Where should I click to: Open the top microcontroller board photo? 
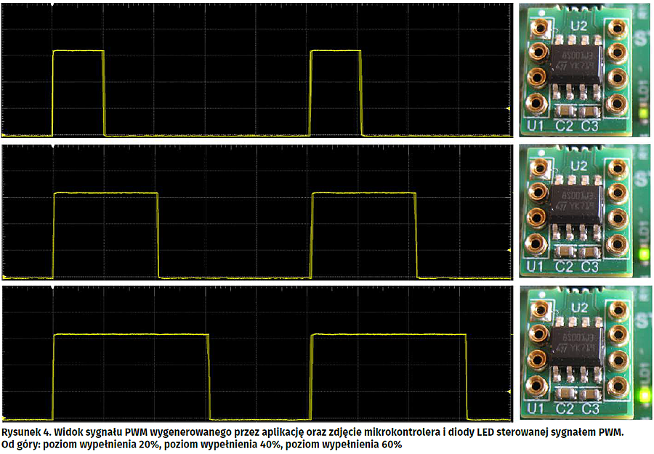(584, 69)
